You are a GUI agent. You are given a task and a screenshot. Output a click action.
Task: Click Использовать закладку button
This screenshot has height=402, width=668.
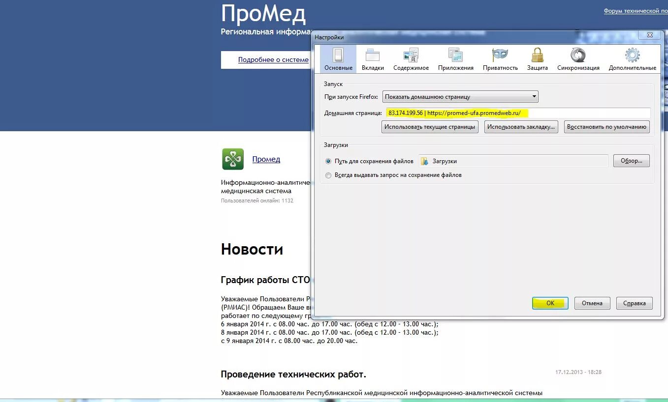point(521,127)
